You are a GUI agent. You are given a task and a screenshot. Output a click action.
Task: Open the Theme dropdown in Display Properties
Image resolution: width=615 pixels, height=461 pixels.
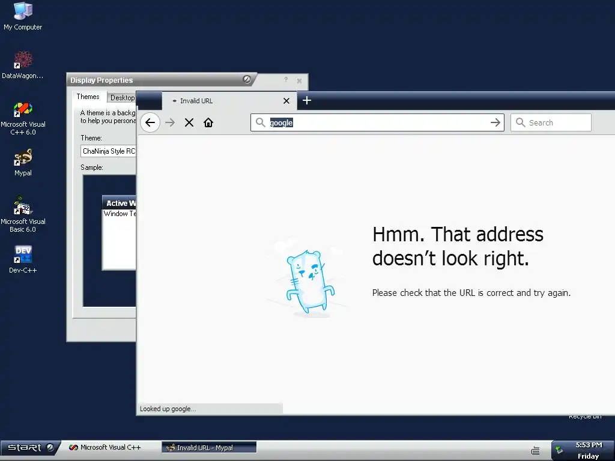click(108, 151)
